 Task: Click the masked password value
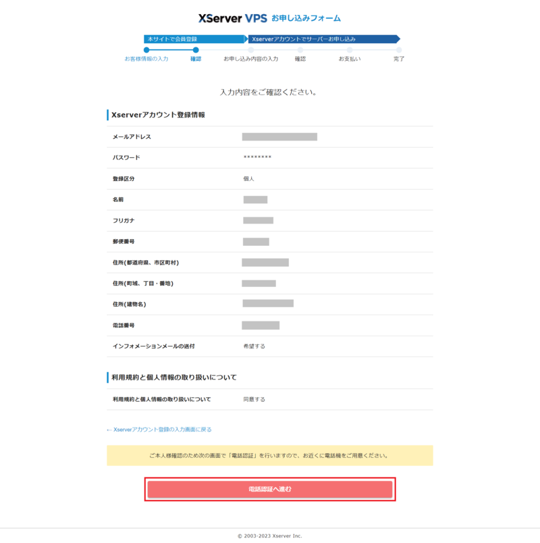point(257,157)
